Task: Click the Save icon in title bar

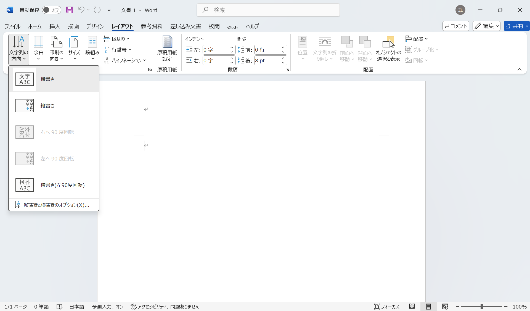Action: click(x=70, y=10)
